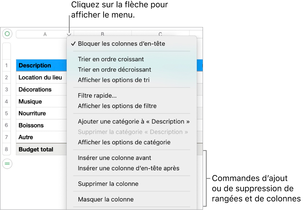Screen dimensions: 304x210
Task: Choose Trier en ordre croissant
Action: click(111, 59)
